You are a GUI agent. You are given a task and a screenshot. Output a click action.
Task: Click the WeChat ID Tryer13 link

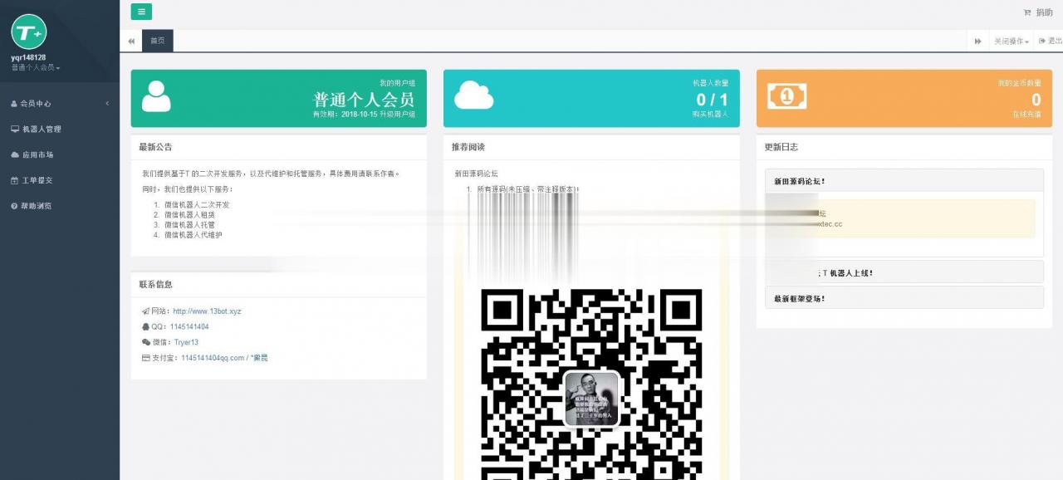[186, 342]
